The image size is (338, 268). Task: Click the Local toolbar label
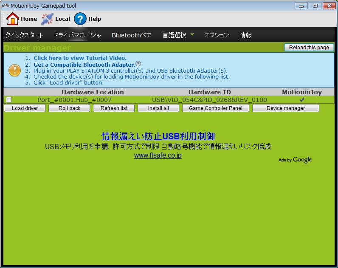[63, 19]
